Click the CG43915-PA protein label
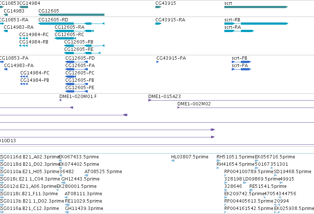This screenshot has height=214, width=314. pyautogui.click(x=171, y=58)
